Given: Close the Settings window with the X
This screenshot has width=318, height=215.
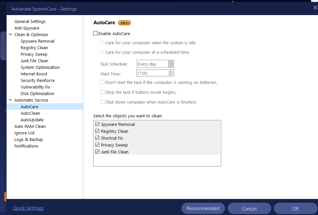Looking at the screenshot, I should (315, 8).
